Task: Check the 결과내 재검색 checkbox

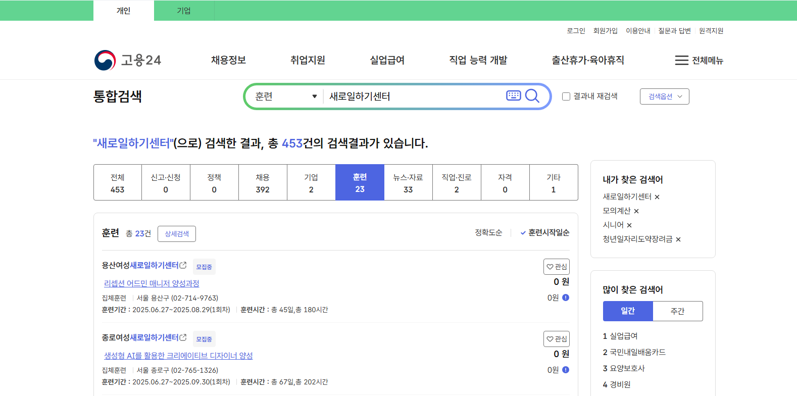Action: tap(566, 96)
